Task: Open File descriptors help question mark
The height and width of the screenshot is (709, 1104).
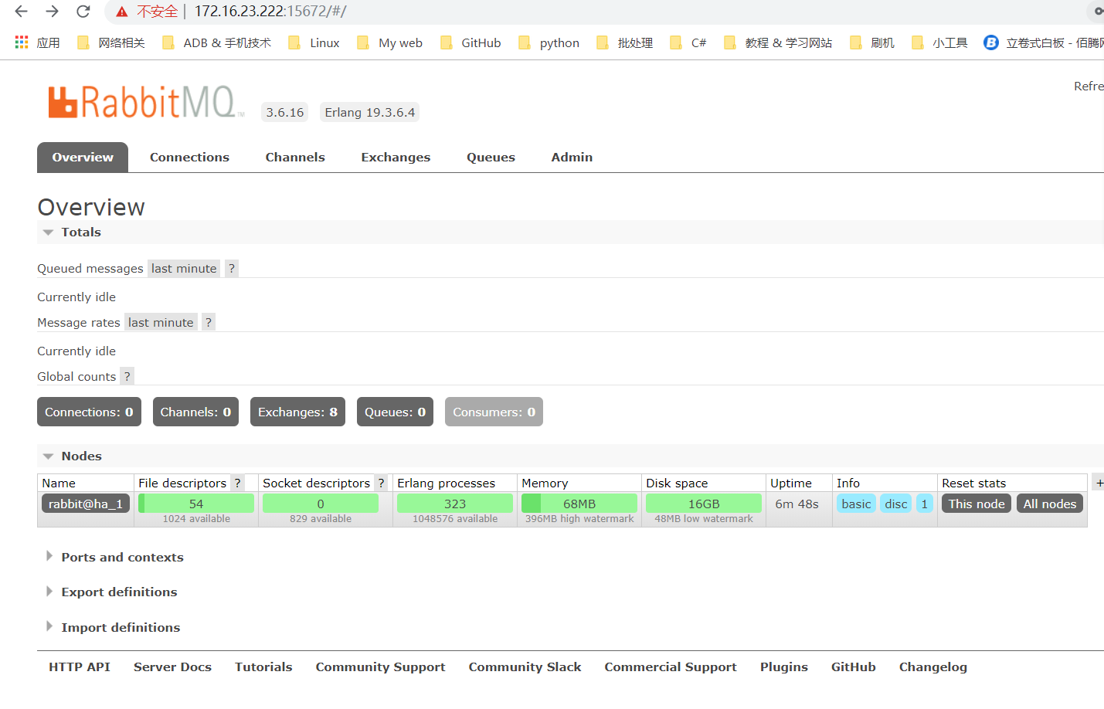Action: click(x=237, y=483)
